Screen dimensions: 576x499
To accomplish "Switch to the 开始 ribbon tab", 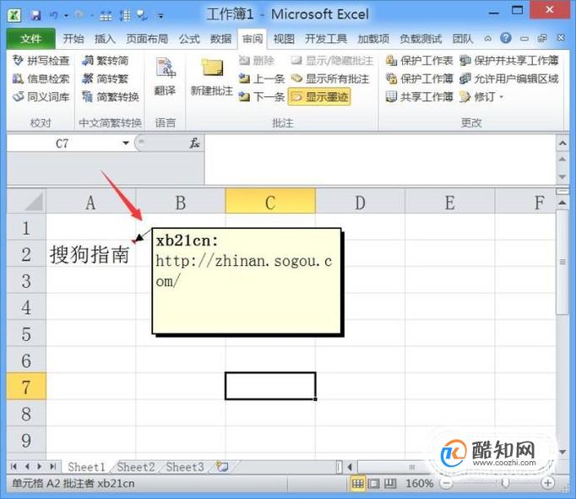I will click(73, 39).
